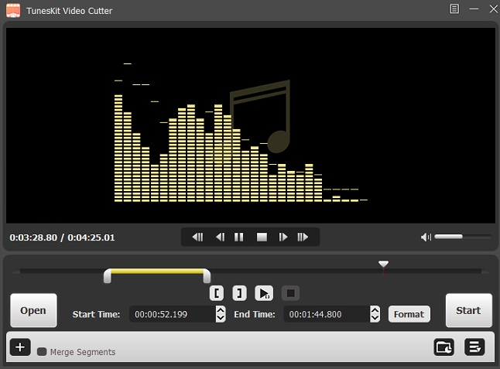
Task: Click the Open button
Action: point(33,311)
